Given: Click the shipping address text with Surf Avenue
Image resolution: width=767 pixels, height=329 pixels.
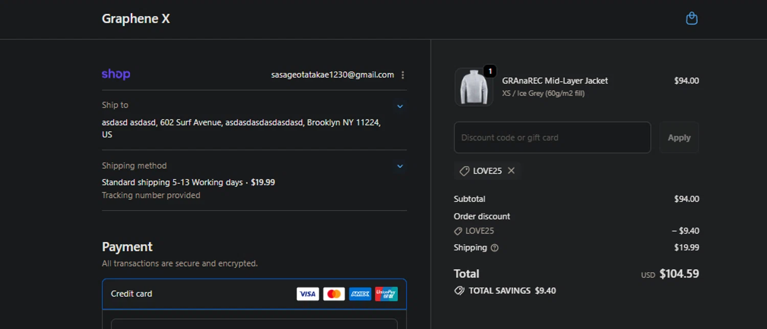Looking at the screenshot, I should point(241,128).
